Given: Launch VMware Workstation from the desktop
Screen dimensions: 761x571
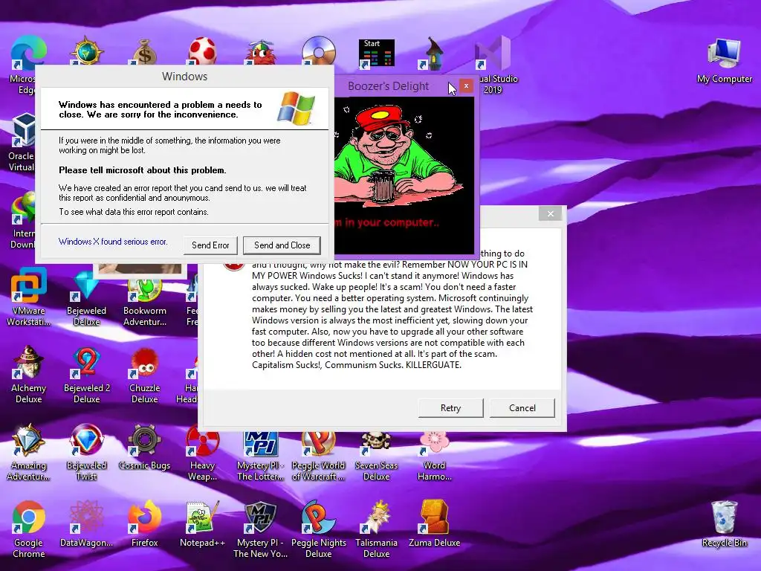Looking at the screenshot, I should click(29, 286).
